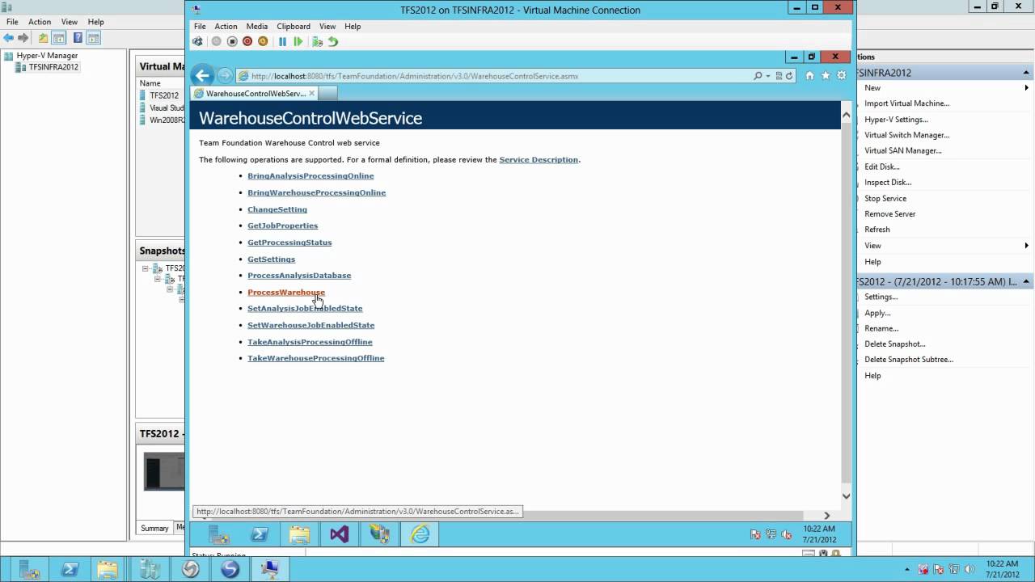Open Internet Explorer in VM taskbar
This screenshot has height=582, width=1035.
420,534
